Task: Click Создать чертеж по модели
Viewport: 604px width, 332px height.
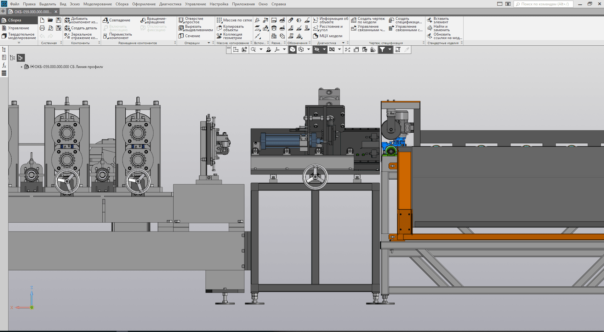Action: [368, 20]
